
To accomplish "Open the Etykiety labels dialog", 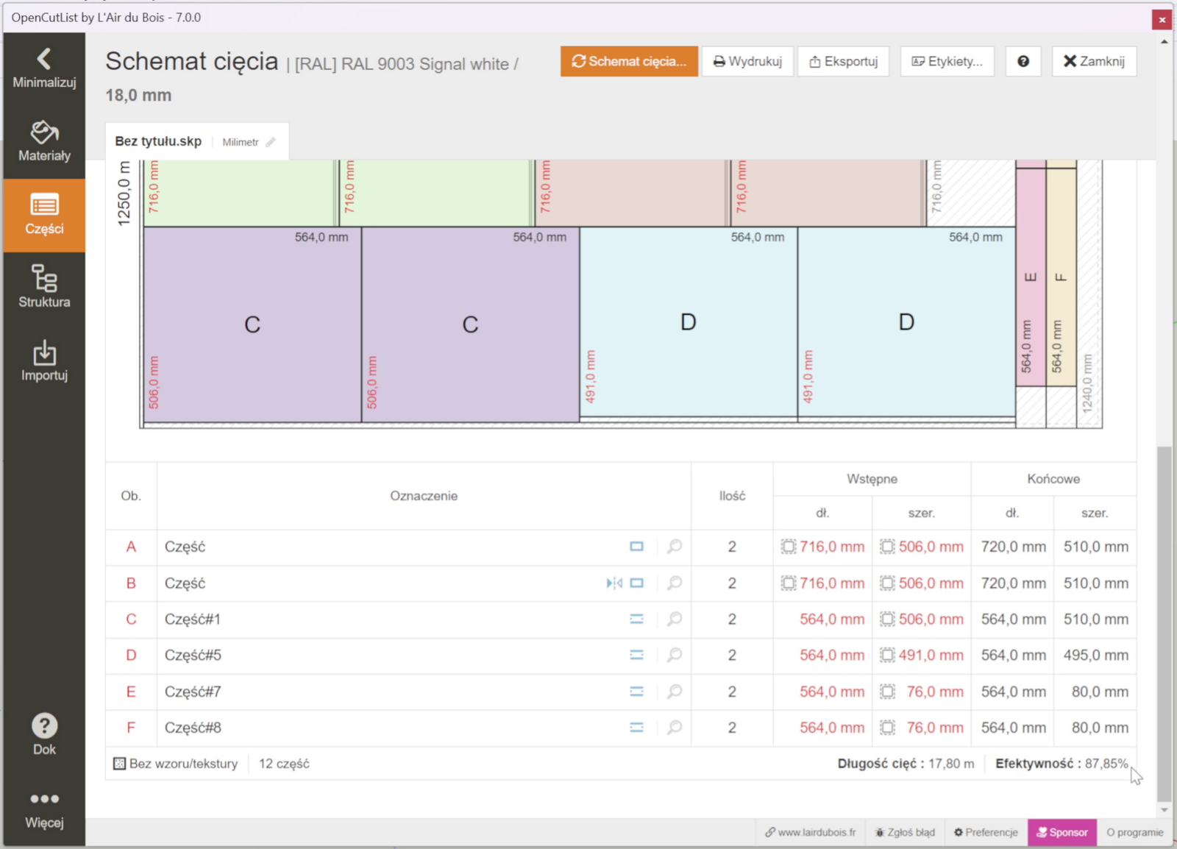I will pos(947,61).
